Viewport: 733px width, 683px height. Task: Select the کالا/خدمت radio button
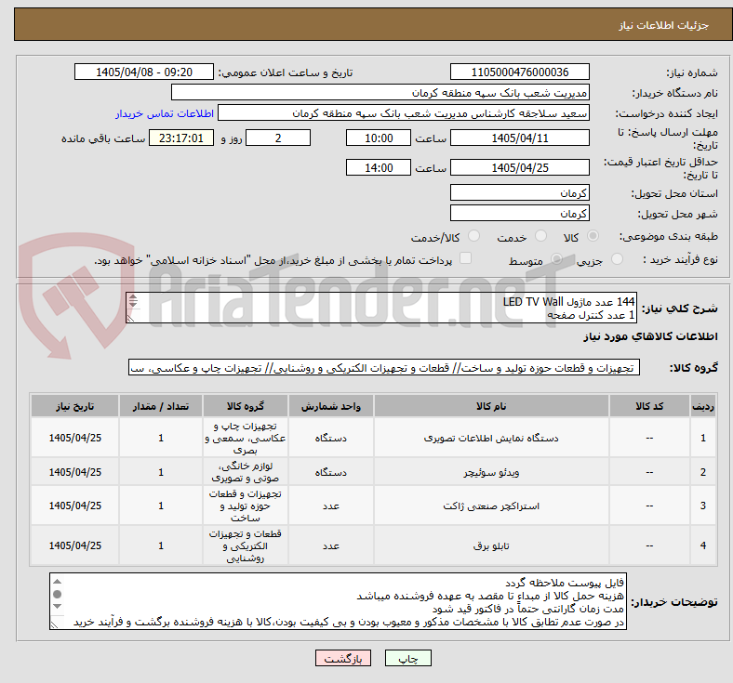(473, 236)
